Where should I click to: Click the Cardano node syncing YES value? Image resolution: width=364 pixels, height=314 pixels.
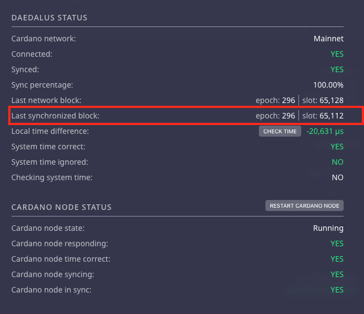[337, 274]
